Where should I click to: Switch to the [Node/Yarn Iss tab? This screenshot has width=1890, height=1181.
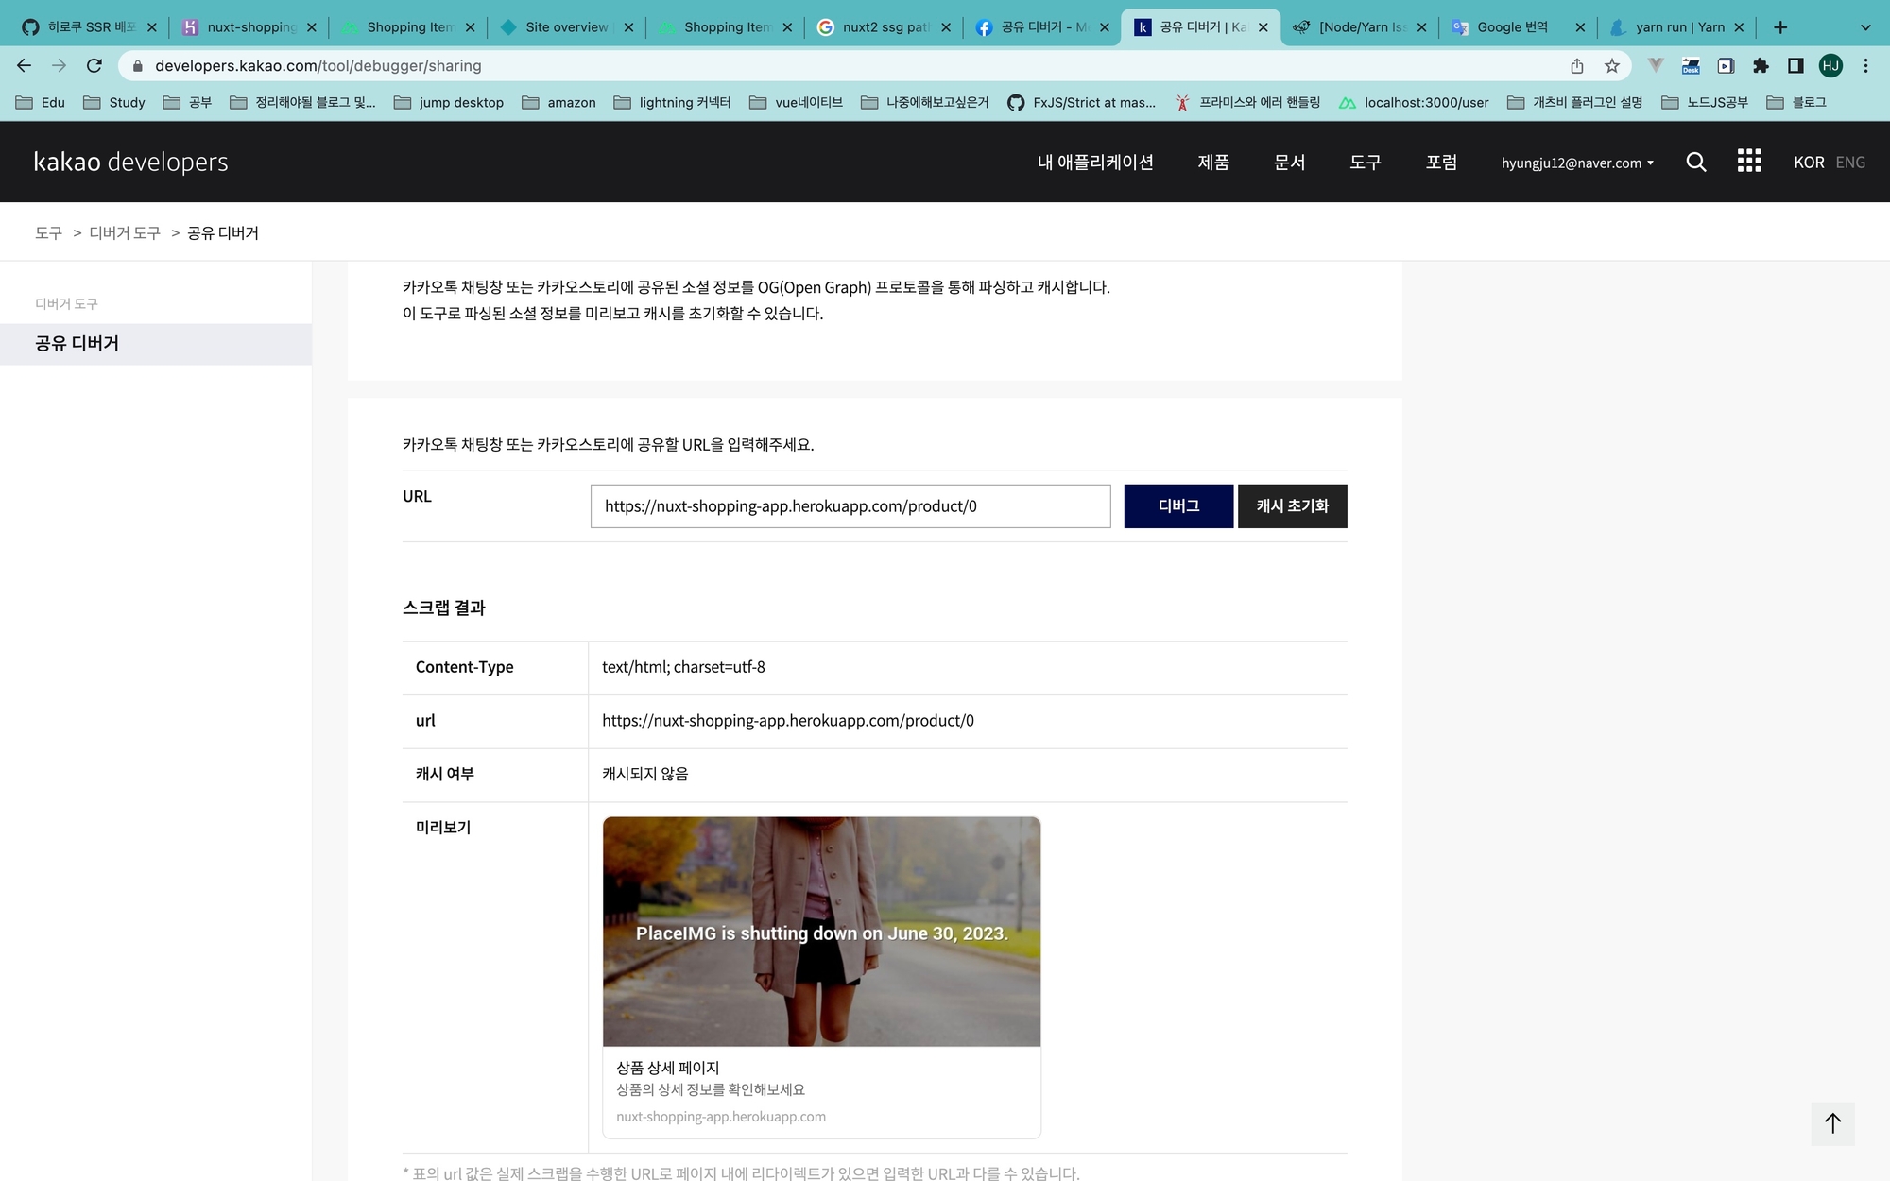point(1361,27)
